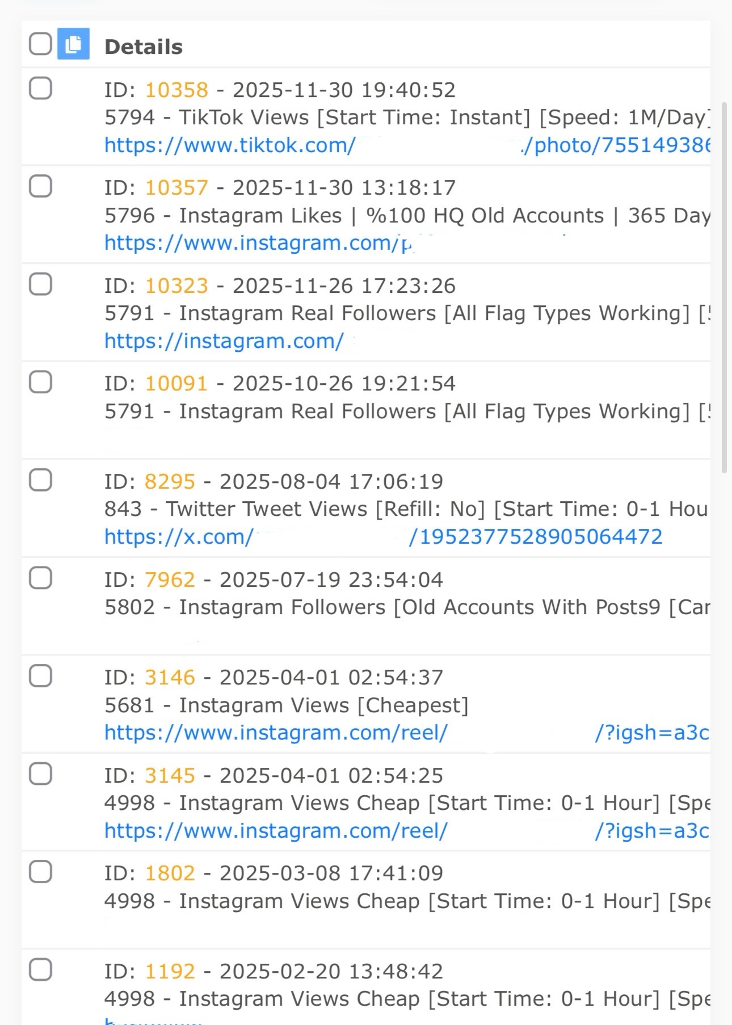This screenshot has height=1025, width=732.
Task: Check the box for order ID 3145
Action: coord(40,774)
